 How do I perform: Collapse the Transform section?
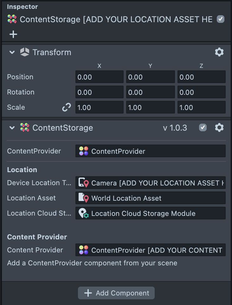[12, 52]
